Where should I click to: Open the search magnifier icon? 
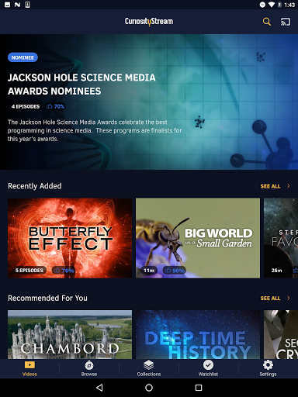pos(267,22)
